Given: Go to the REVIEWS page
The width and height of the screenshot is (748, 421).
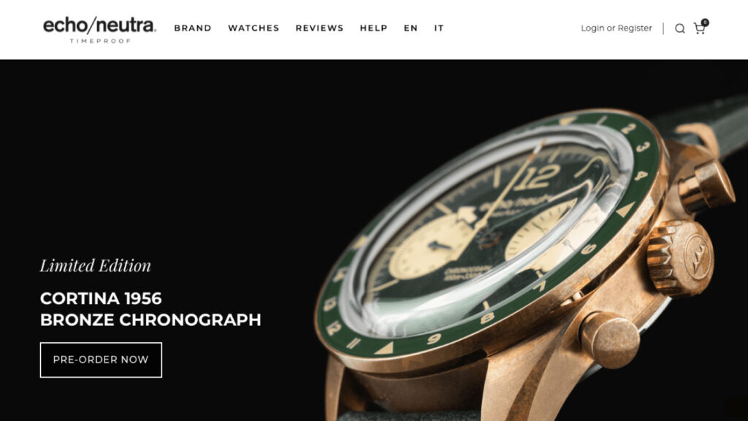Looking at the screenshot, I should (x=320, y=29).
